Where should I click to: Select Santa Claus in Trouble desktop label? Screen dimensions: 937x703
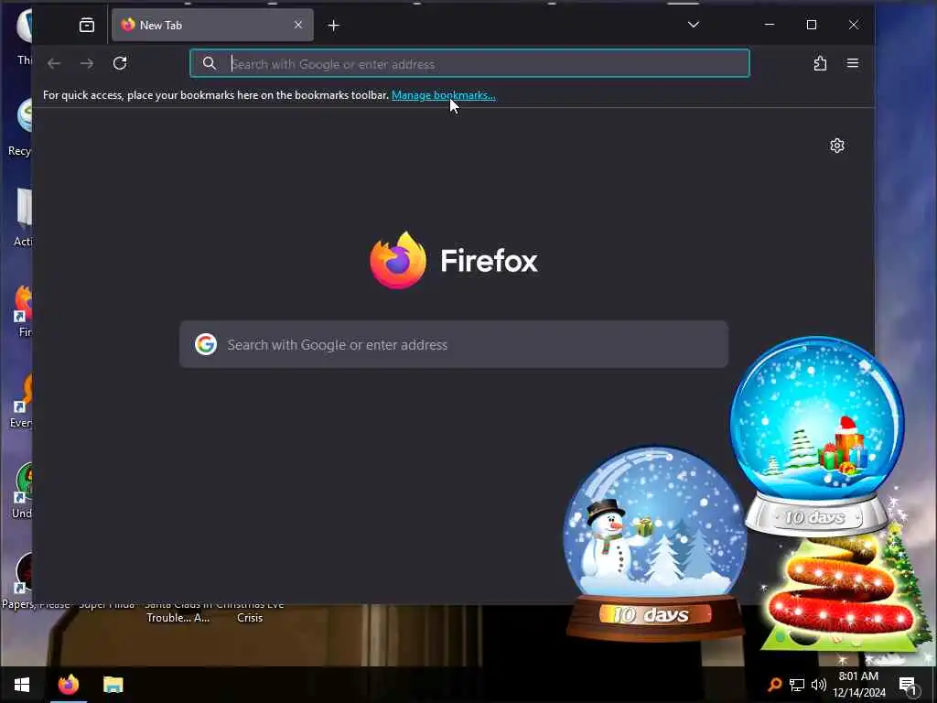[x=178, y=611]
